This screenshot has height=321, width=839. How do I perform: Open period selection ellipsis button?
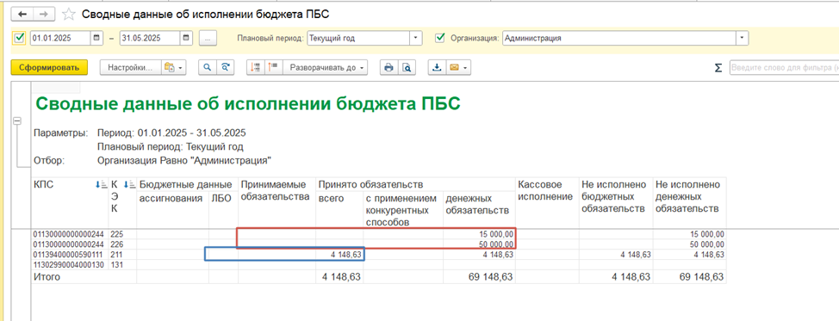208,38
